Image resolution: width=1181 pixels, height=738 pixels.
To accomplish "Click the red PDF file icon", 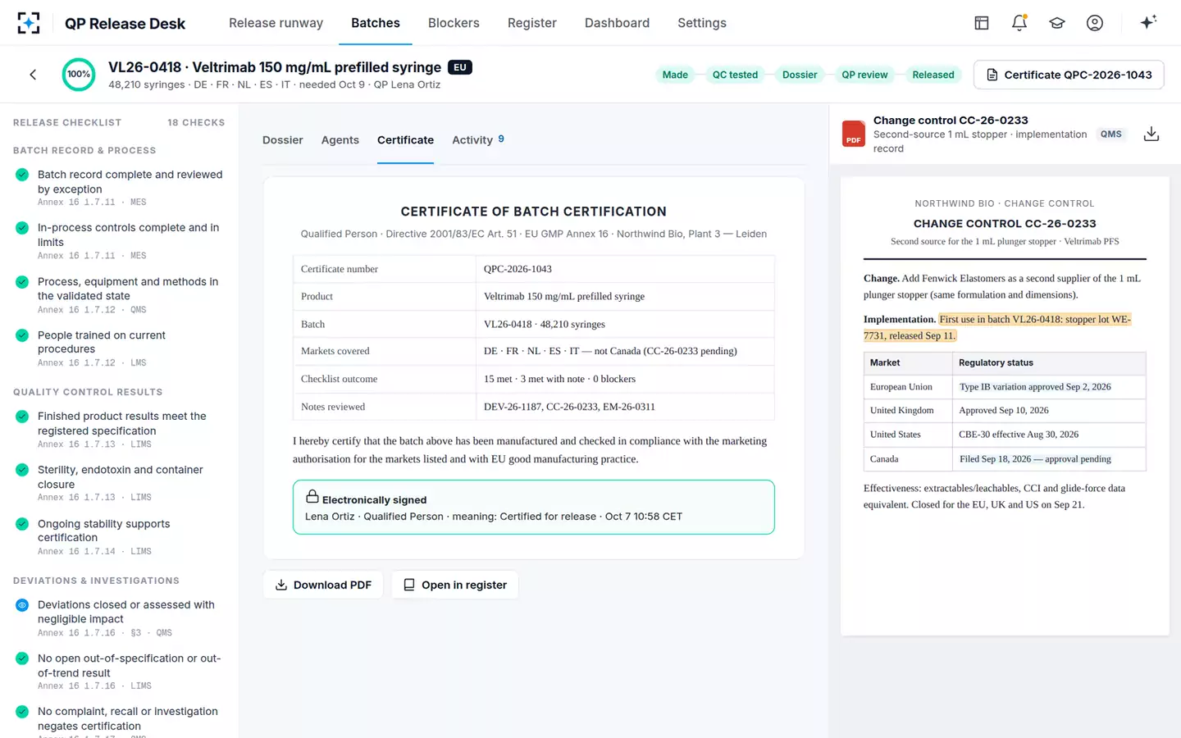I will (x=854, y=134).
